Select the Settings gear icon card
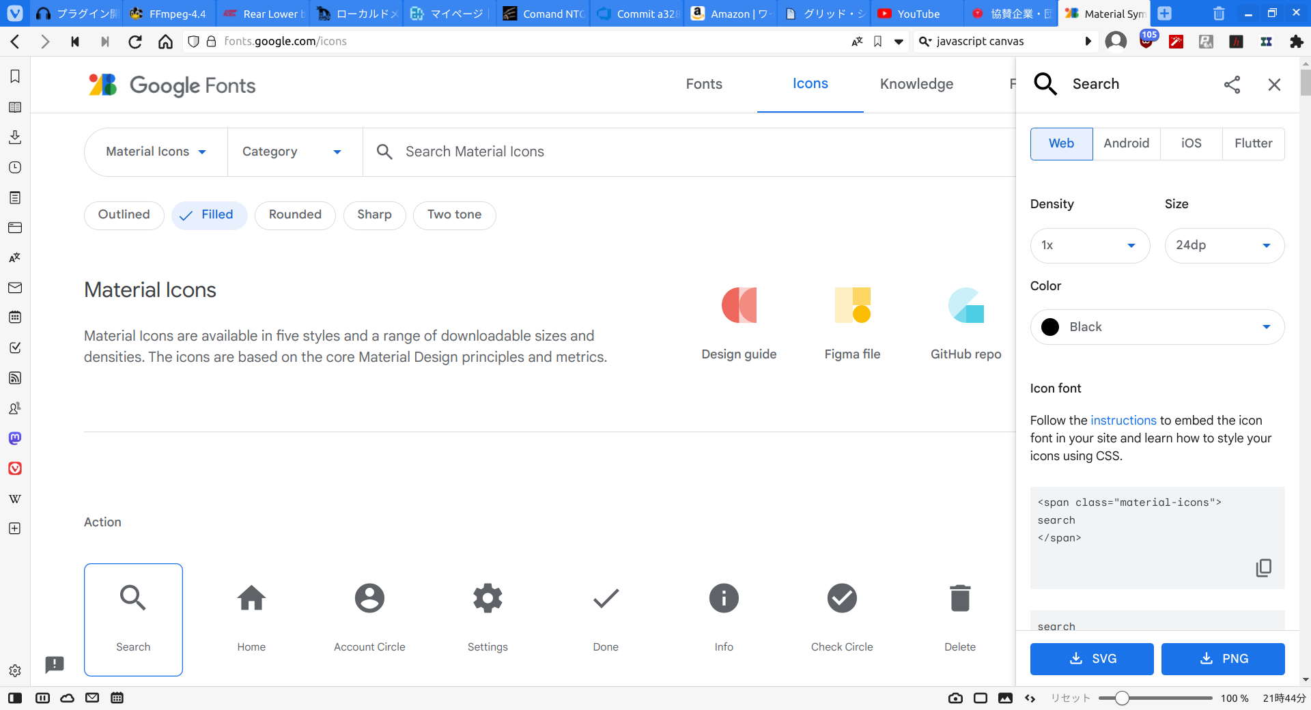Viewport: 1311px width, 710px height. (x=488, y=619)
